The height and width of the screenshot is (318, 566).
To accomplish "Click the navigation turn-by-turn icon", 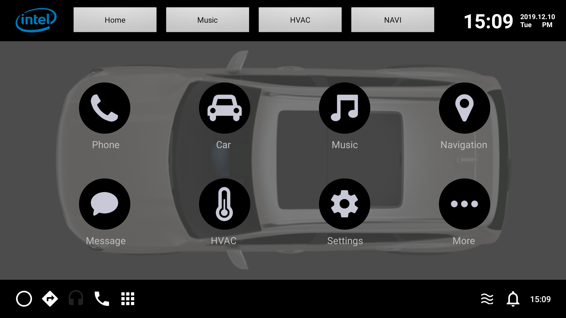I will coord(50,298).
